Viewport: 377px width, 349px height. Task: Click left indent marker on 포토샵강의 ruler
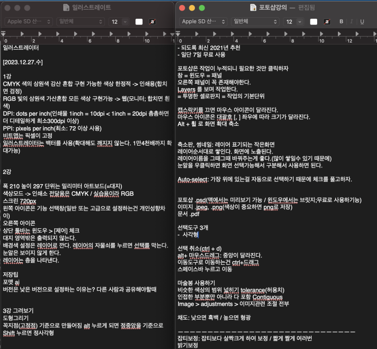178,33
